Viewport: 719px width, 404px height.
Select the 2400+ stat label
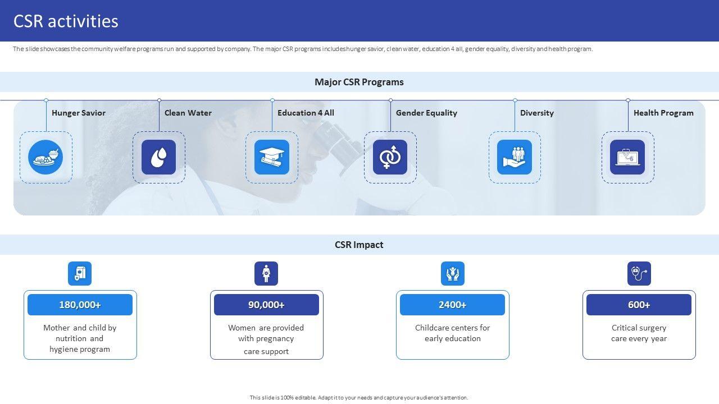452,305
